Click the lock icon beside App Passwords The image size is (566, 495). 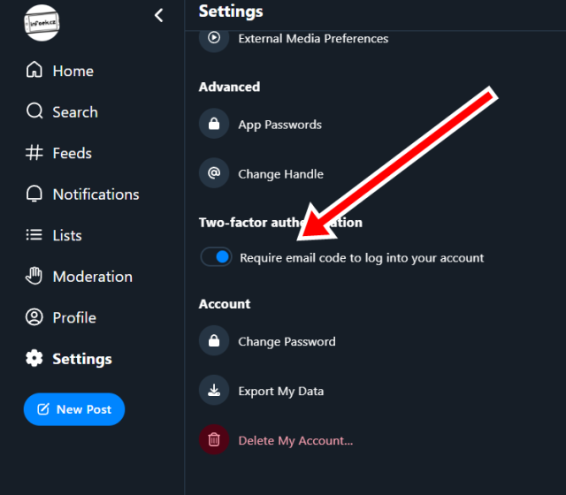pyautogui.click(x=214, y=125)
